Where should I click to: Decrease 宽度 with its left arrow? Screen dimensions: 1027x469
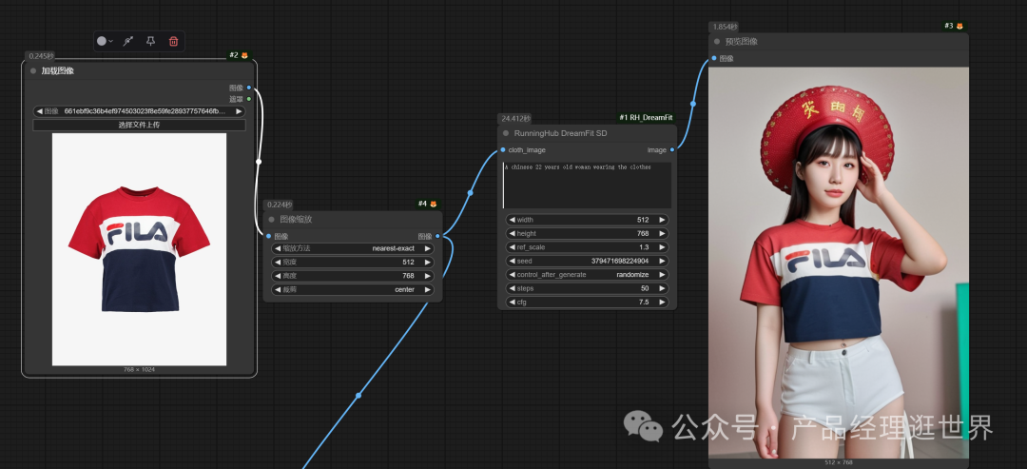278,262
